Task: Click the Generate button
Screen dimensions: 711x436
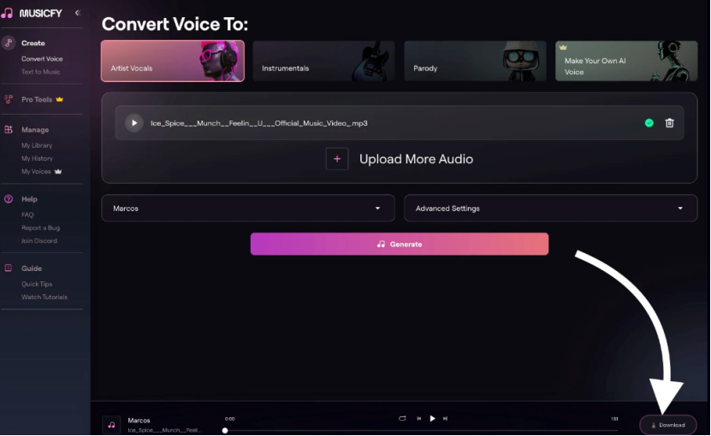Action: click(x=400, y=244)
